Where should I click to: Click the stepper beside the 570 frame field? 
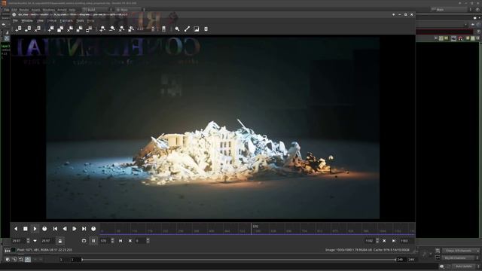(112, 241)
